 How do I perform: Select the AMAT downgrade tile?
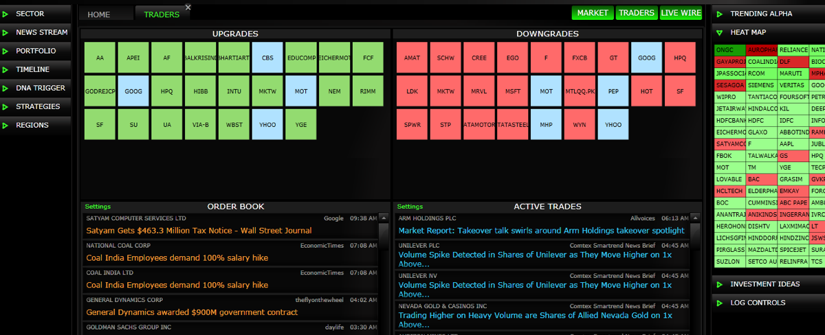412,58
